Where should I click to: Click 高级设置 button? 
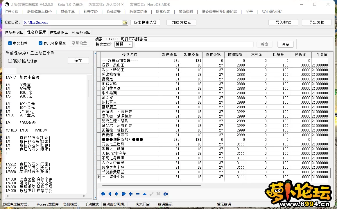point(79,43)
